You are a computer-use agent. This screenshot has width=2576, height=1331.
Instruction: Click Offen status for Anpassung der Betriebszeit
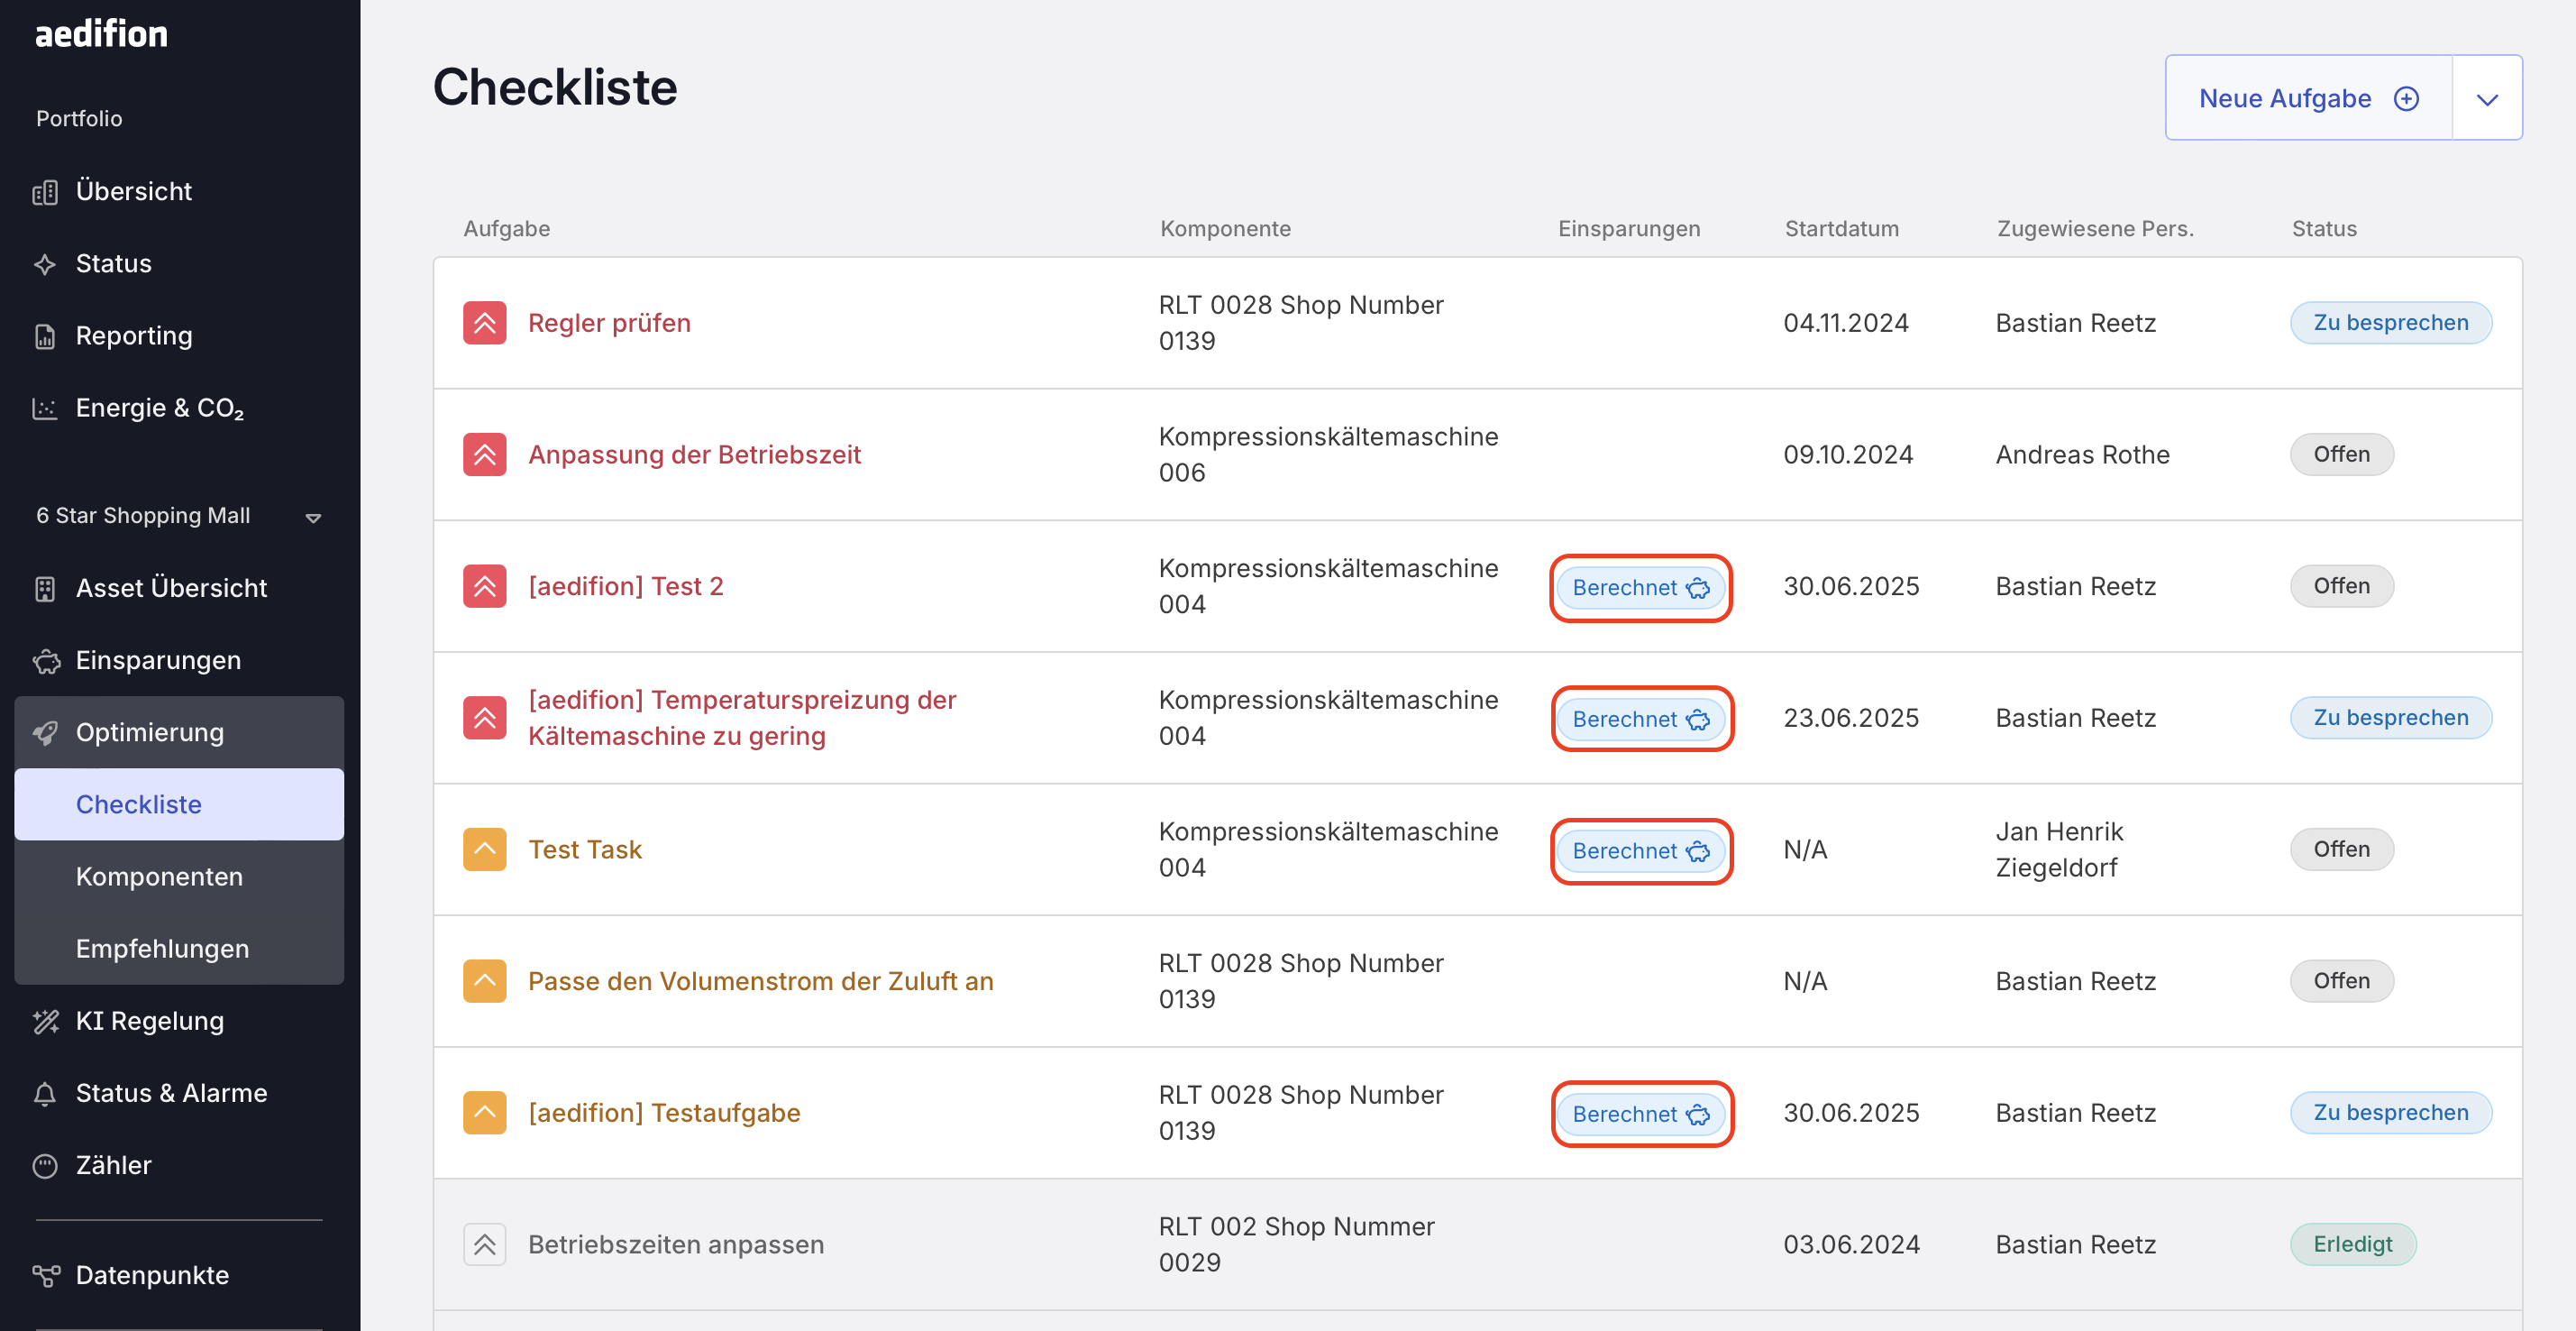coord(2341,454)
